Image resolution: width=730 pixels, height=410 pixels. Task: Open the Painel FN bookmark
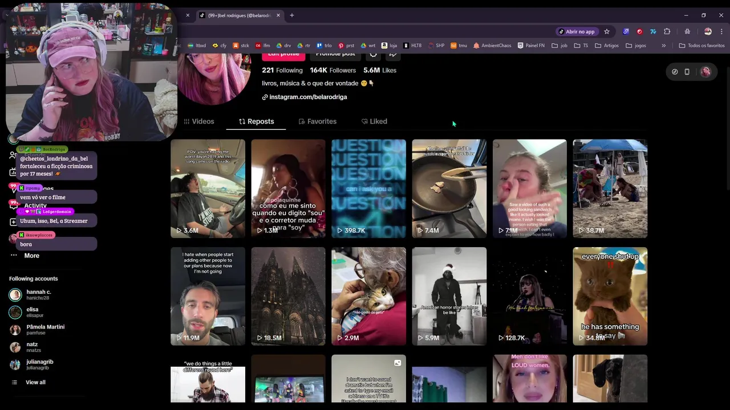tap(531, 46)
